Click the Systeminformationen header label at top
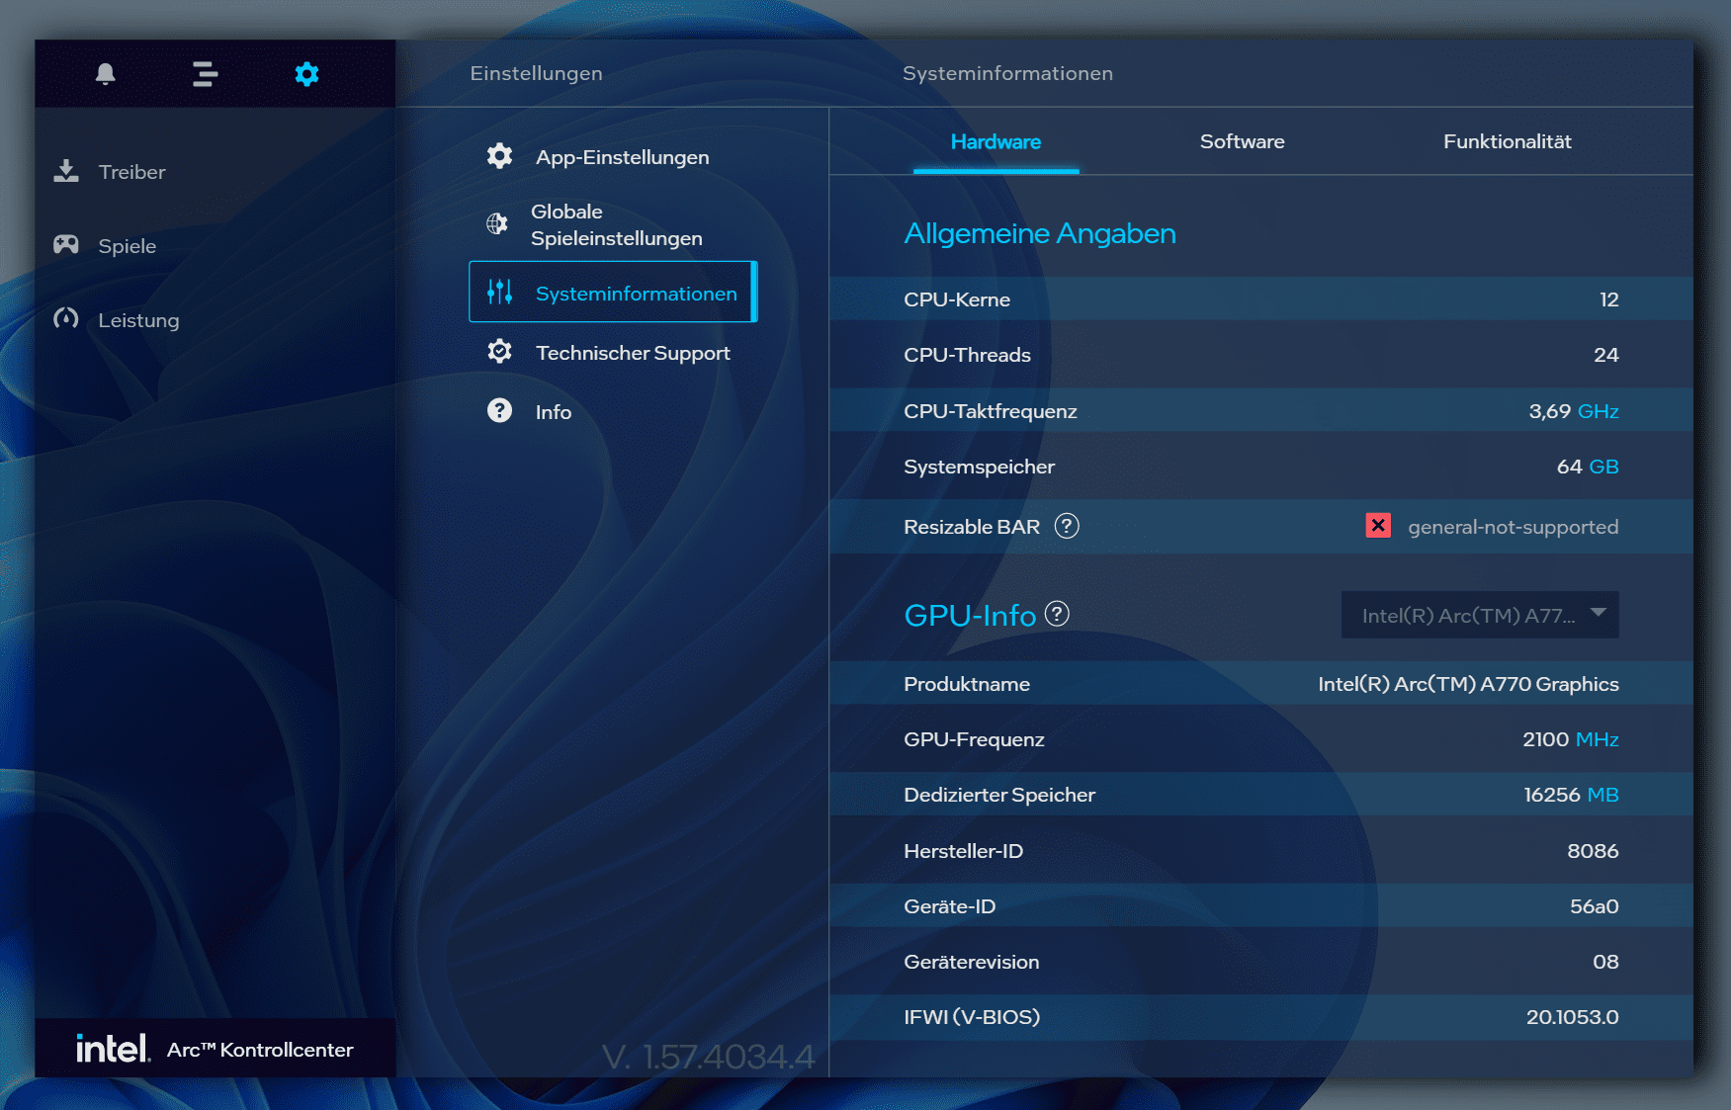Screen dimensions: 1731x1110 pos(1007,73)
